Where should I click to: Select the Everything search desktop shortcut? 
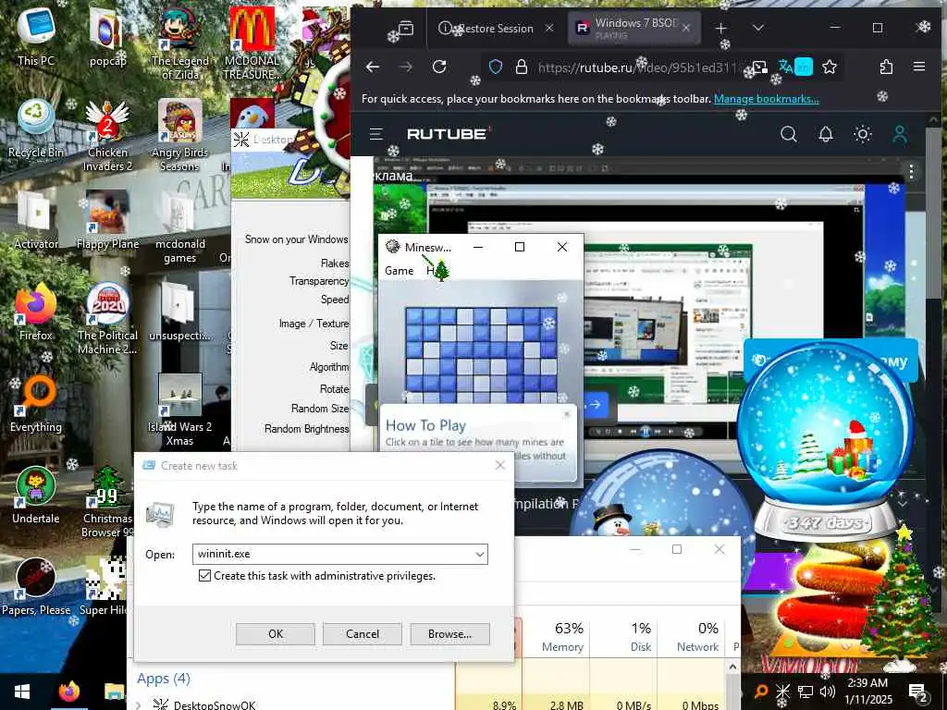(x=36, y=404)
